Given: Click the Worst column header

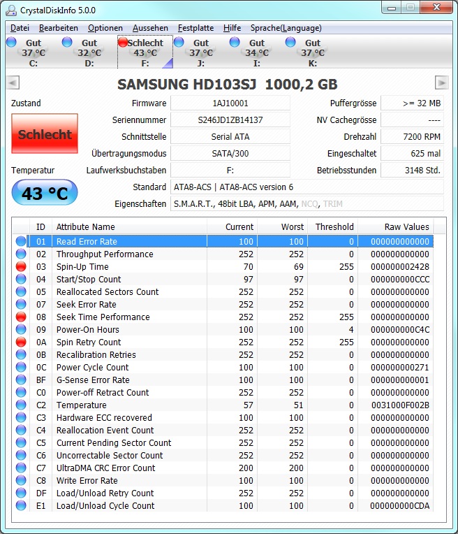Looking at the screenshot, I should point(283,227).
